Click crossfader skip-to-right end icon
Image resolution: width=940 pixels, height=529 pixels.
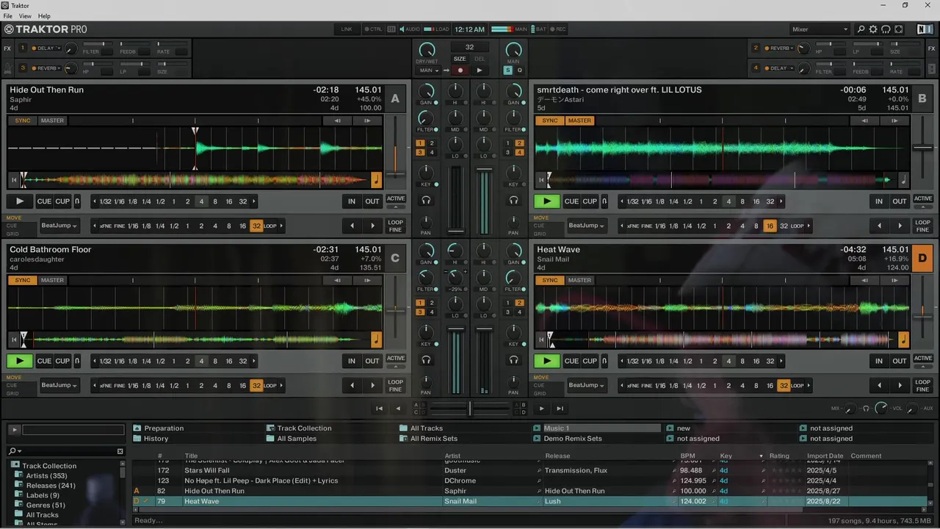coord(560,409)
